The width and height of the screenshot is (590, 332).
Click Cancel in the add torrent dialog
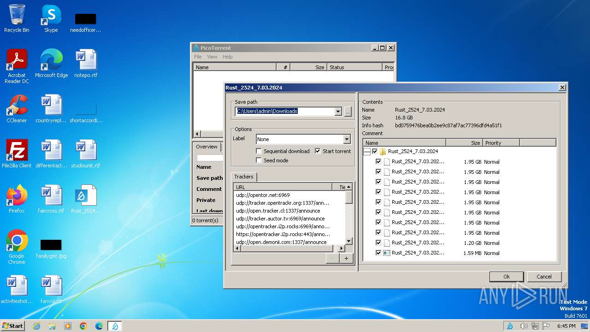click(x=544, y=277)
